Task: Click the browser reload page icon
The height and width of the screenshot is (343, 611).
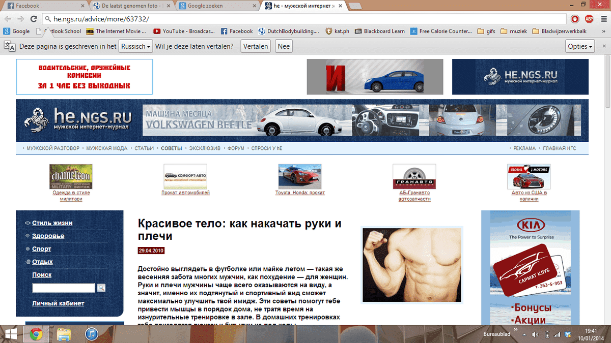Action: click(x=34, y=19)
